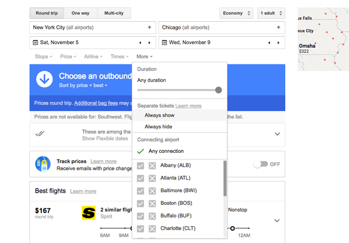Click the Any duration slider handle

tap(219, 90)
